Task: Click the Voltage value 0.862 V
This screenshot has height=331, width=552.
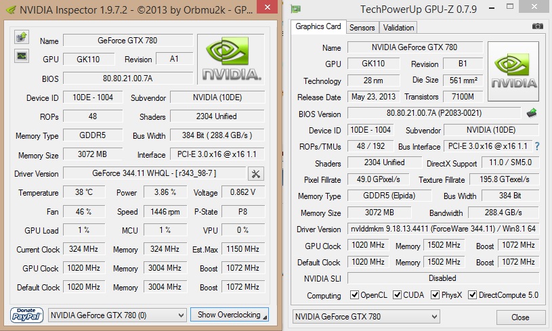Action: (243, 192)
